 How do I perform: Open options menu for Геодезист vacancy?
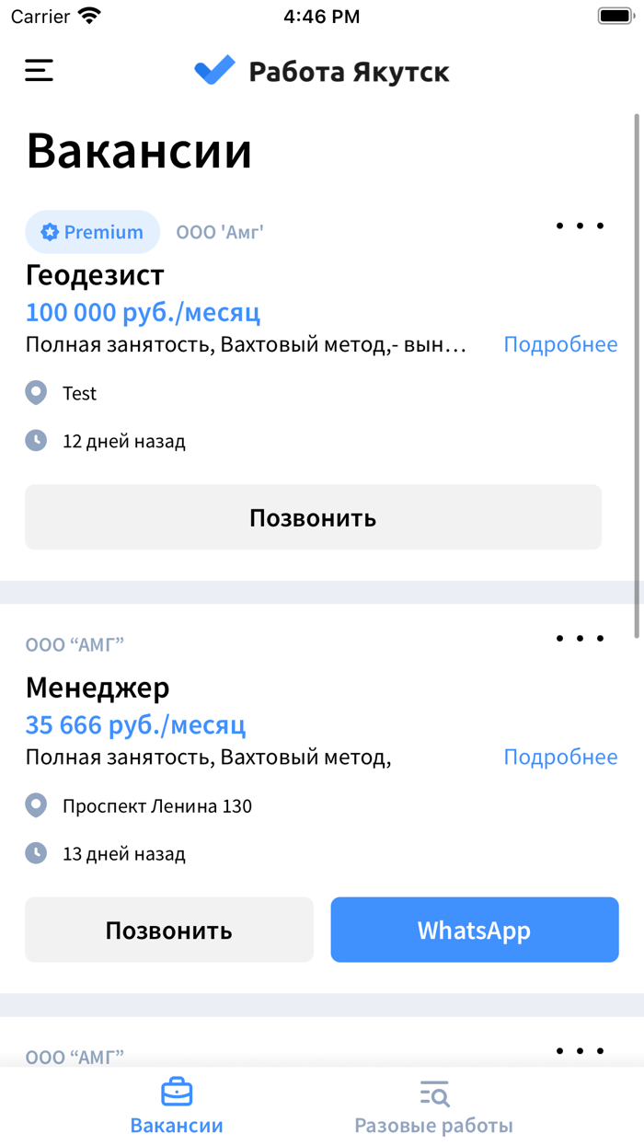click(x=579, y=226)
